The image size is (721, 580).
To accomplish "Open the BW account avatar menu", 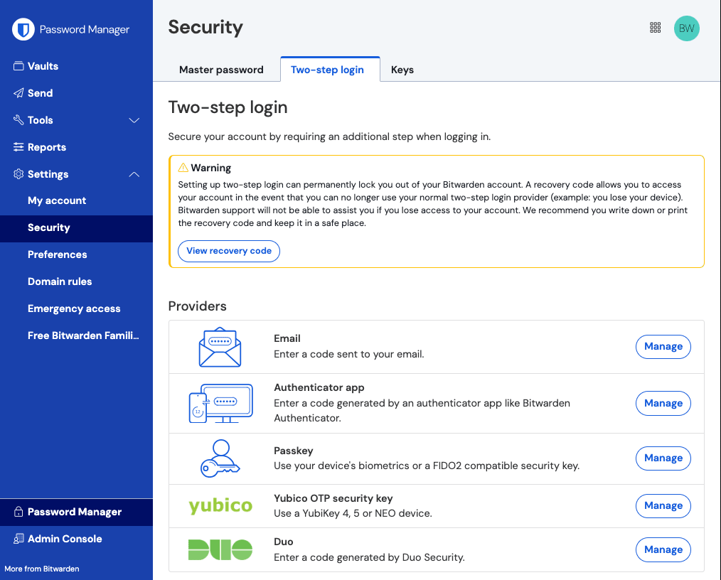I will point(686,28).
